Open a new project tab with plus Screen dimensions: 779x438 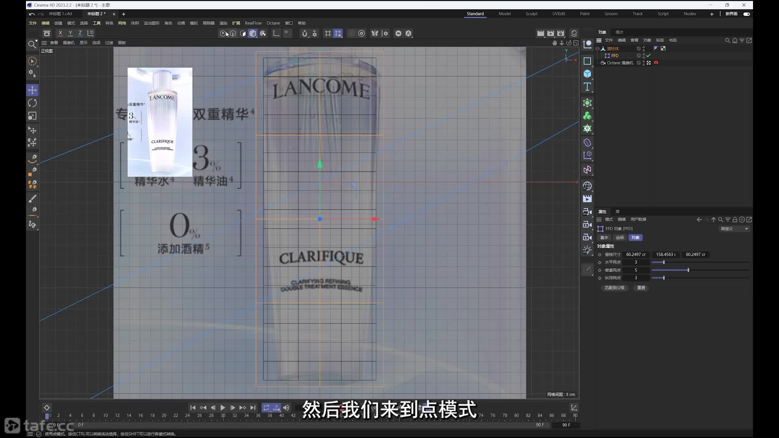coord(124,14)
